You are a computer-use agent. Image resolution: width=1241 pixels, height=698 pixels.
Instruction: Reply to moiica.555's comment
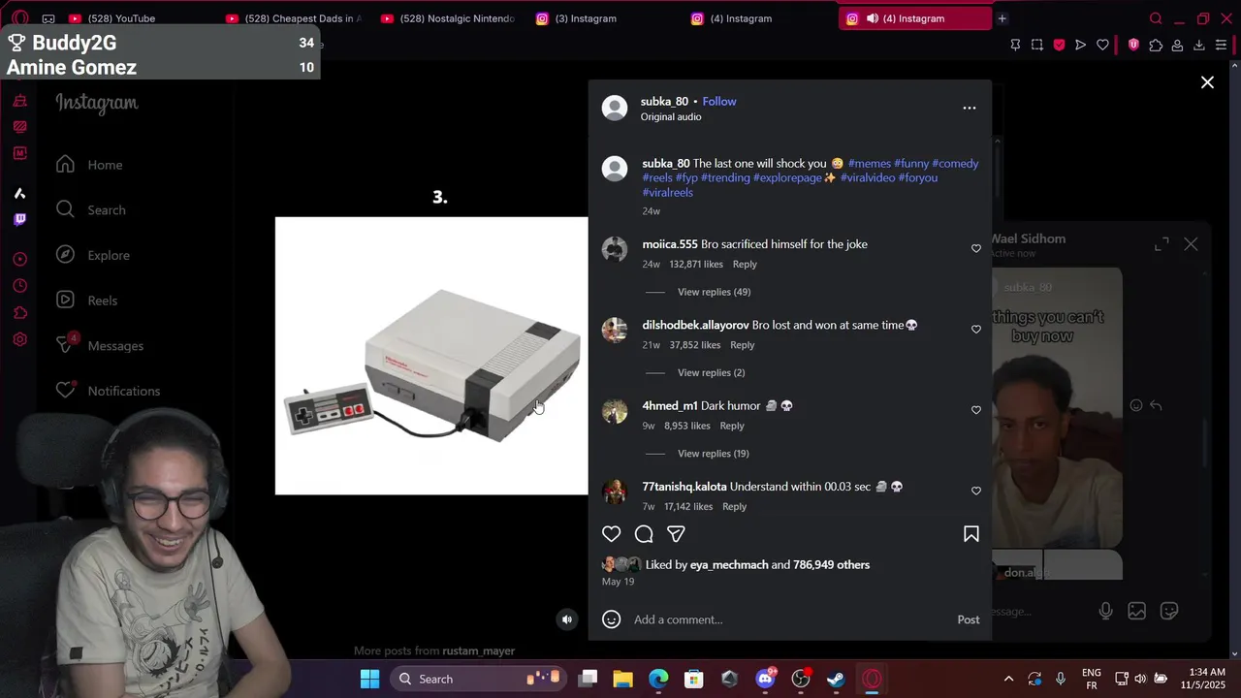click(x=745, y=264)
